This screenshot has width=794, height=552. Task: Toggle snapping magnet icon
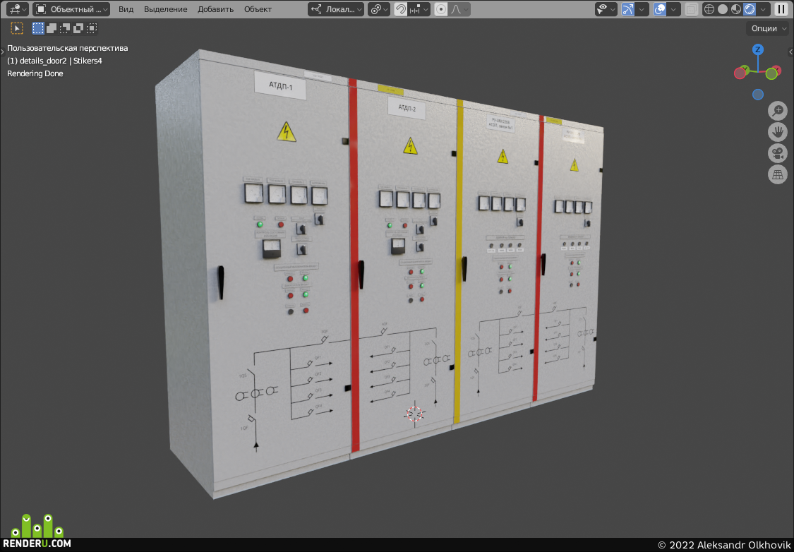pyautogui.click(x=401, y=9)
